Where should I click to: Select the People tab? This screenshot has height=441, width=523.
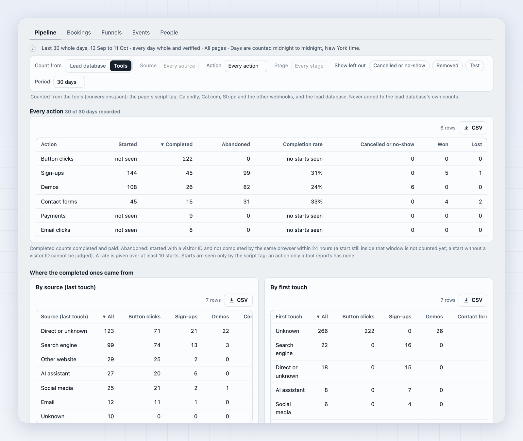click(x=169, y=32)
